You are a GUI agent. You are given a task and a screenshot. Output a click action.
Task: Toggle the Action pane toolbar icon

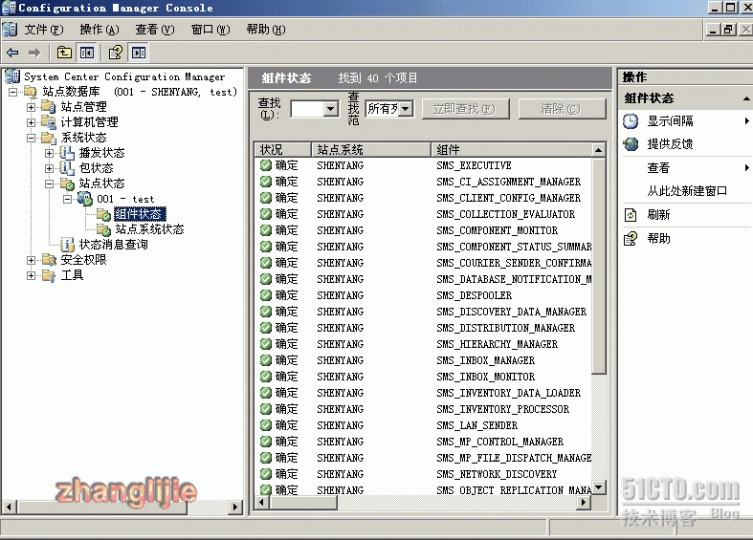pyautogui.click(x=139, y=53)
